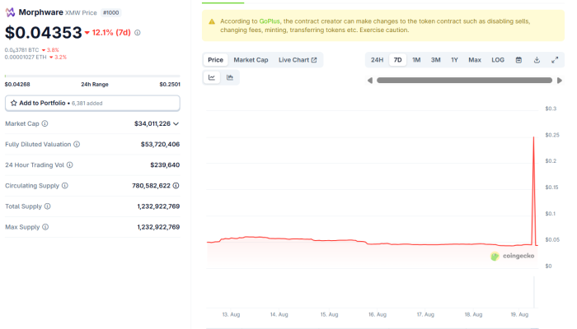Screen dimensions: 577x329
Task: Click the Fully Diluted Valuation info icon
Action: 77,144
